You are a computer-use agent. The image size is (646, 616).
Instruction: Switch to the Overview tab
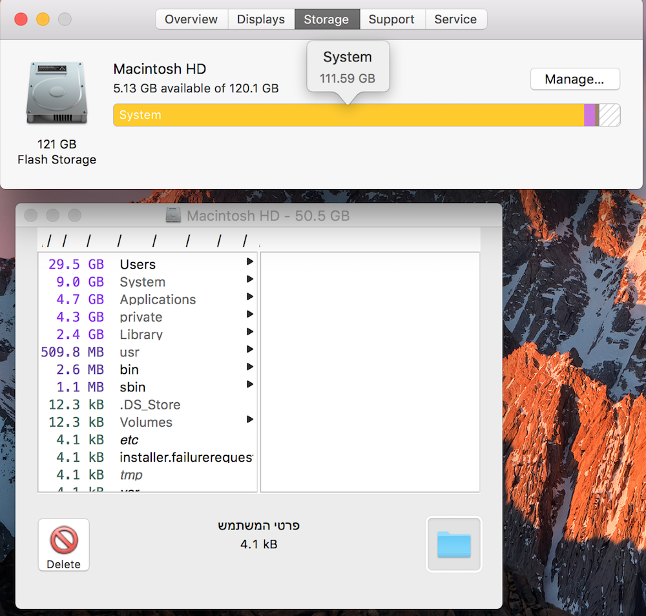[191, 19]
